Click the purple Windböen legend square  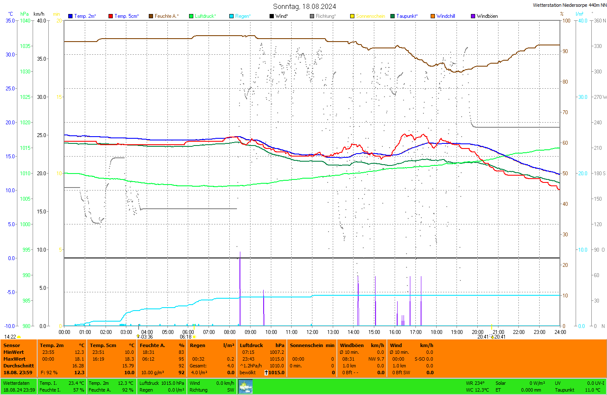pyautogui.click(x=473, y=16)
